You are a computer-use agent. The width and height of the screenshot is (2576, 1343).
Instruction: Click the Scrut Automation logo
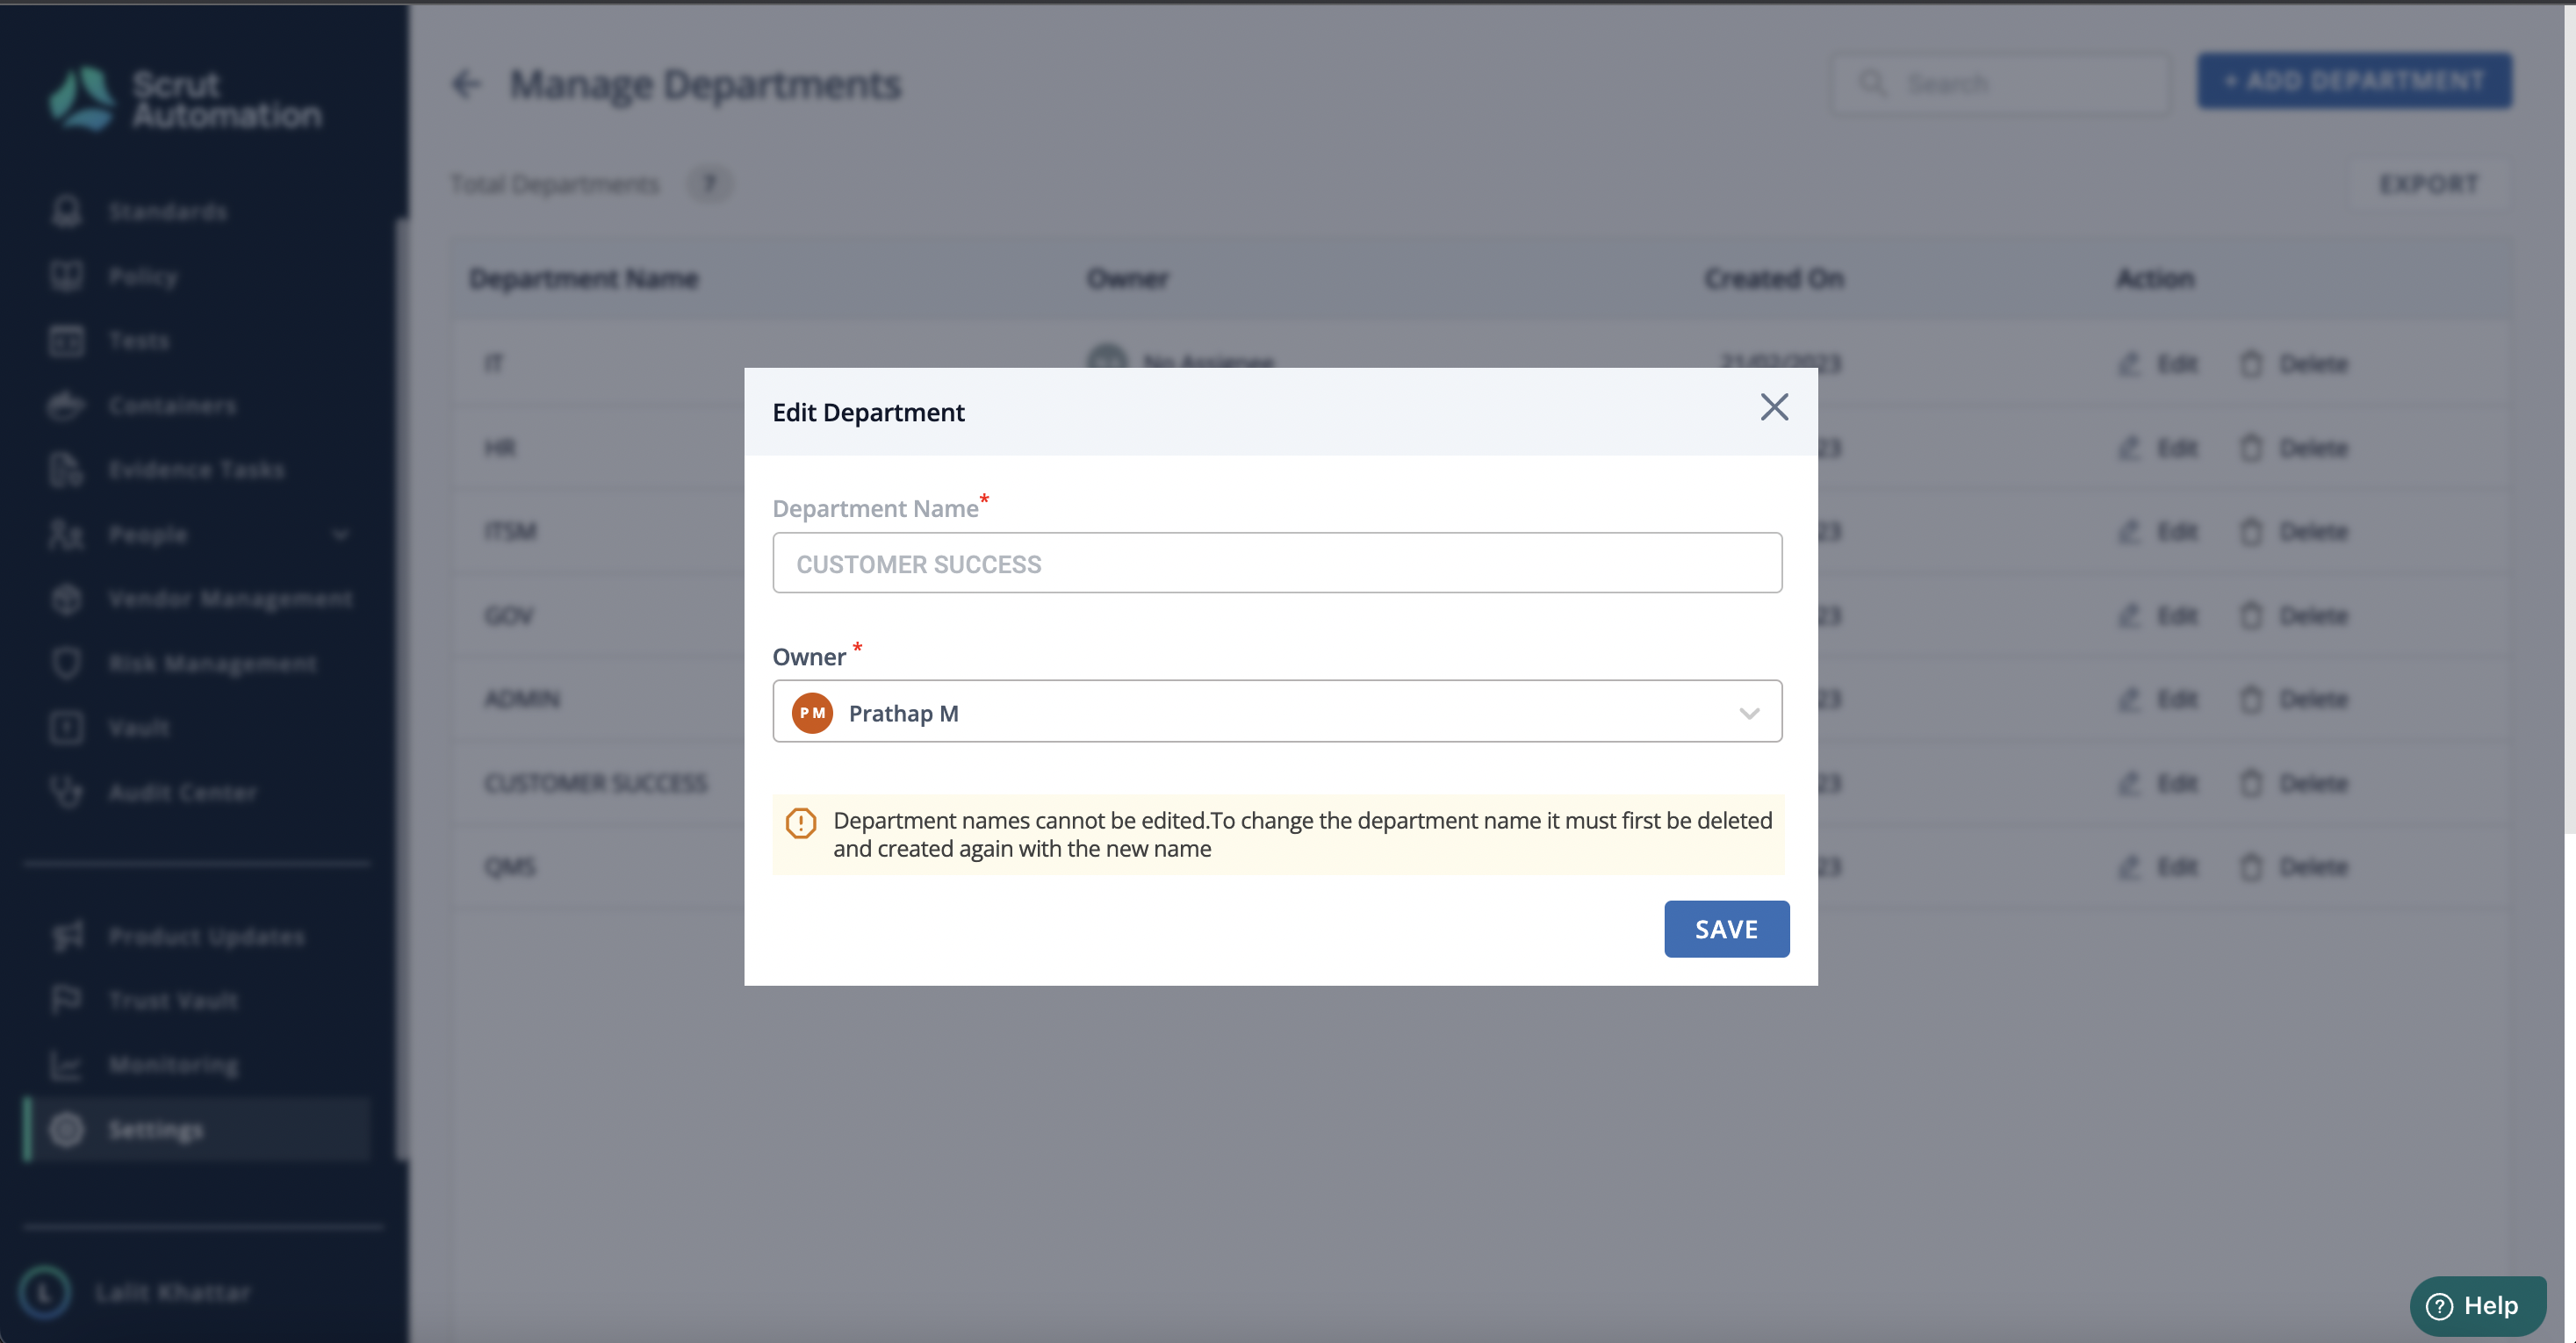(x=185, y=98)
